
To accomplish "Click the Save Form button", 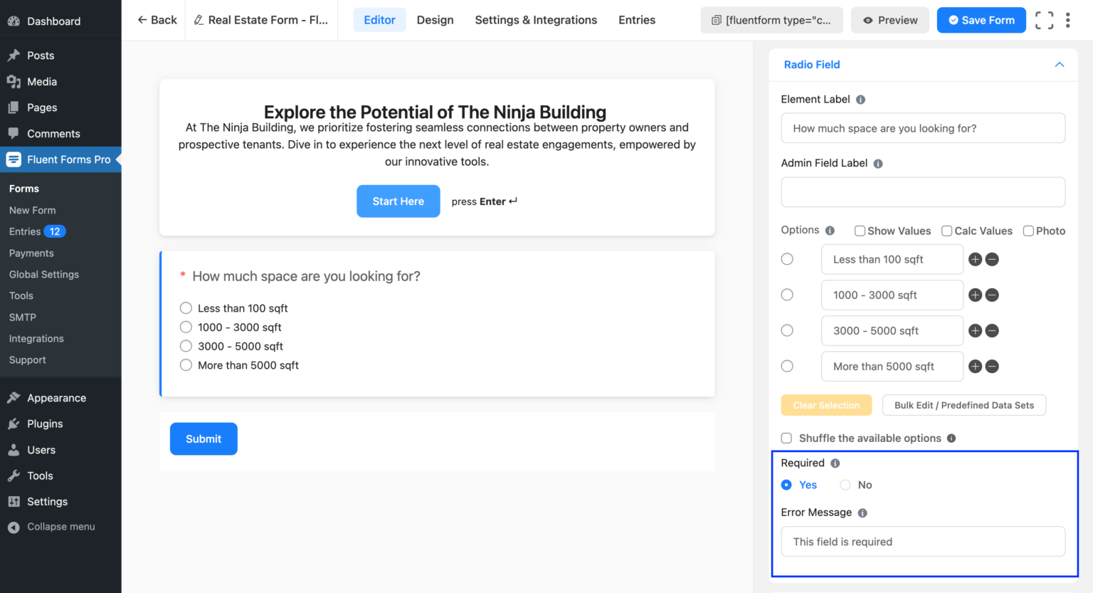I will [981, 20].
